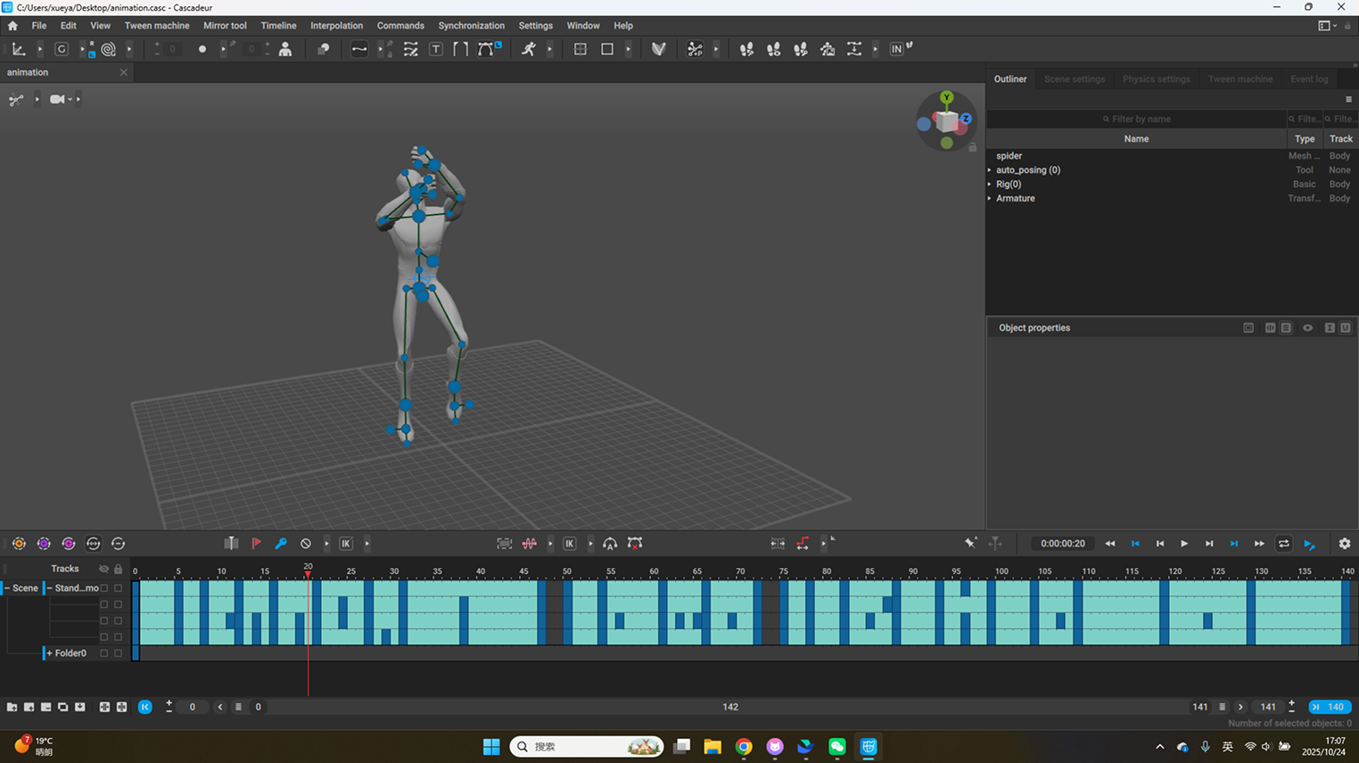The image size is (1359, 763).
Task: Toggle first checkbox on Folder0 track
Action: [104, 653]
